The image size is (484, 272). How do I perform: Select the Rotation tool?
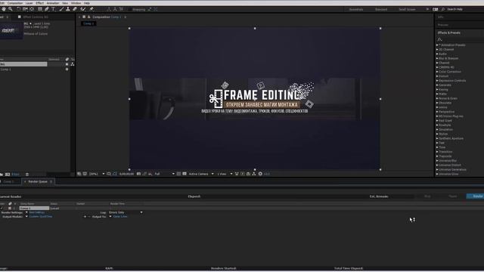pyautogui.click(x=18, y=9)
